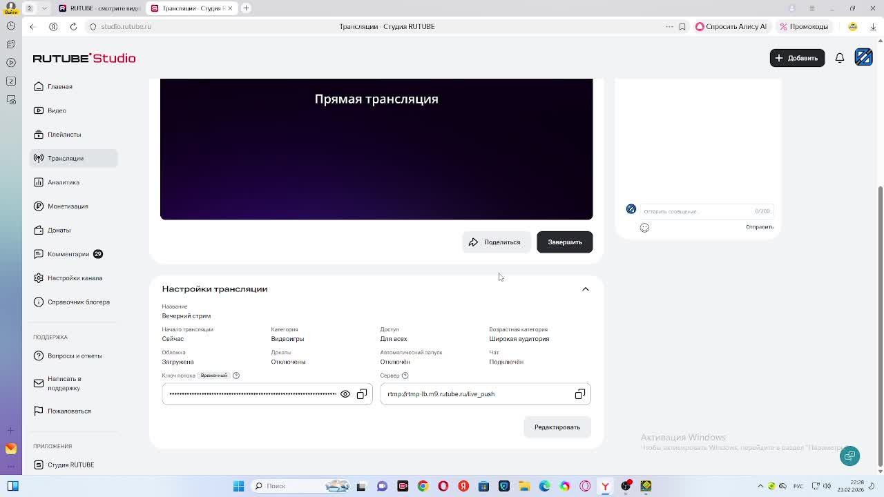Open Плейлисты in the sidebar
Viewport: 884px width, 497px height.
click(x=73, y=135)
